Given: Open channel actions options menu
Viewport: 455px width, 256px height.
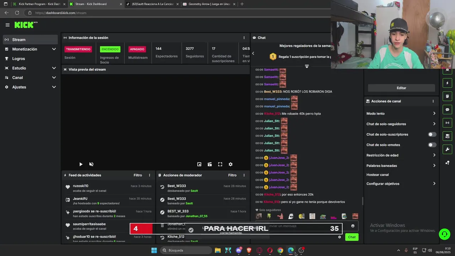Looking at the screenshot, I should 433,101.
